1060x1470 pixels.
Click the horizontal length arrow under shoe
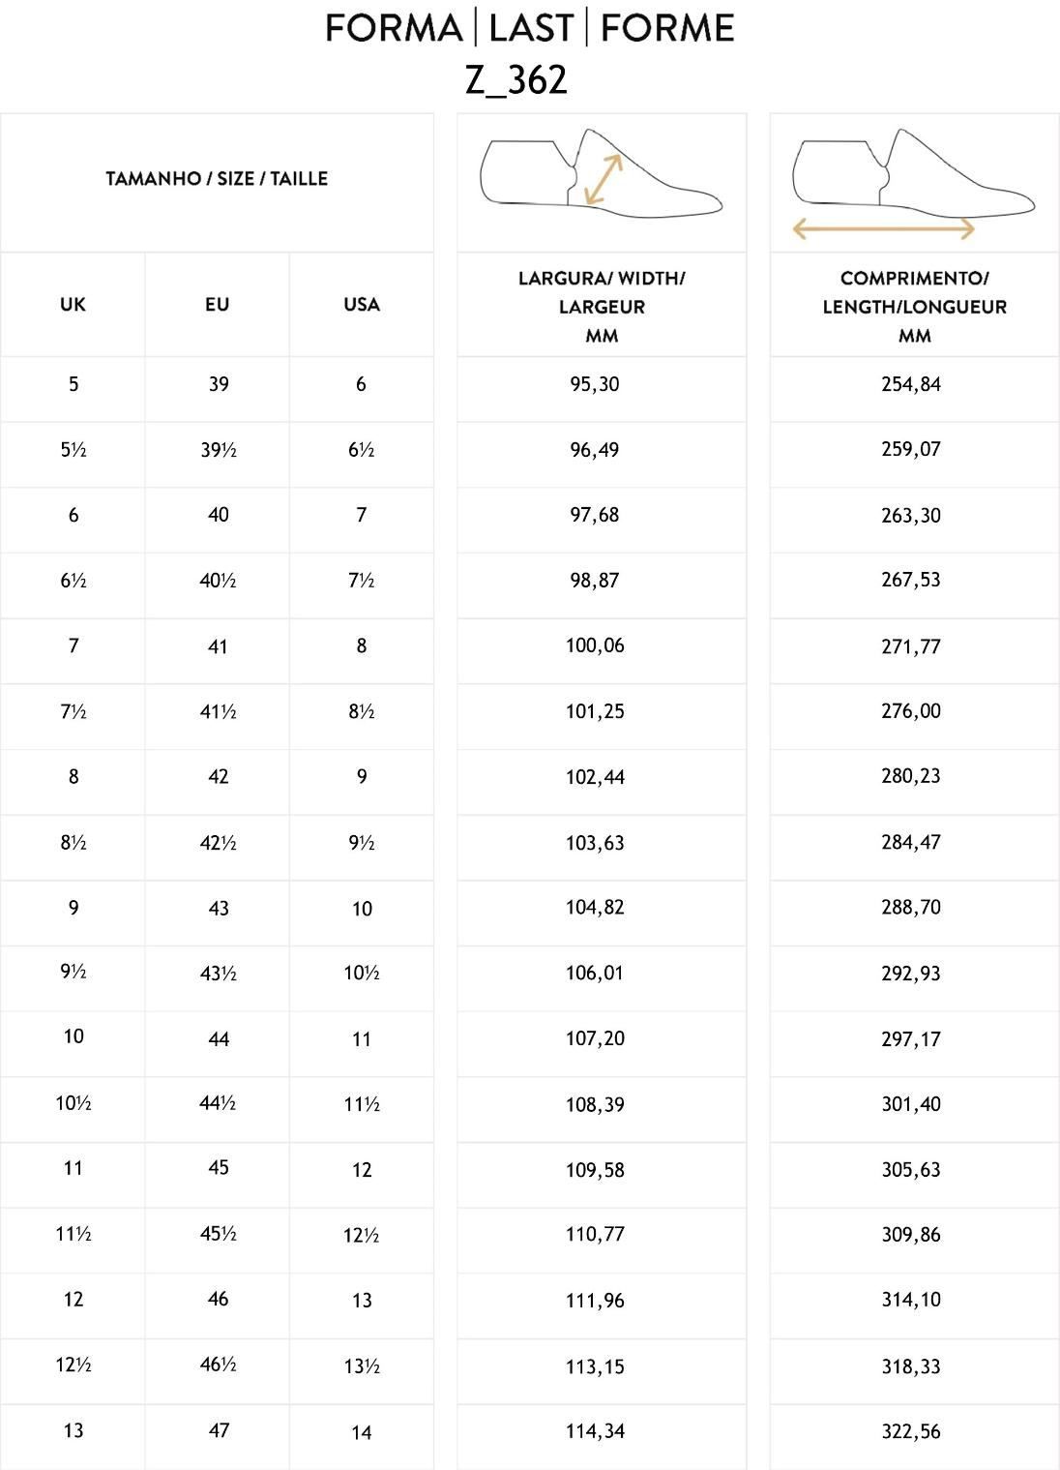click(883, 229)
